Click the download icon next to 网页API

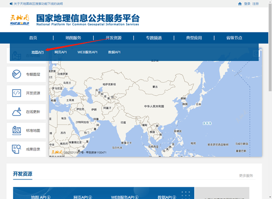click(90, 197)
